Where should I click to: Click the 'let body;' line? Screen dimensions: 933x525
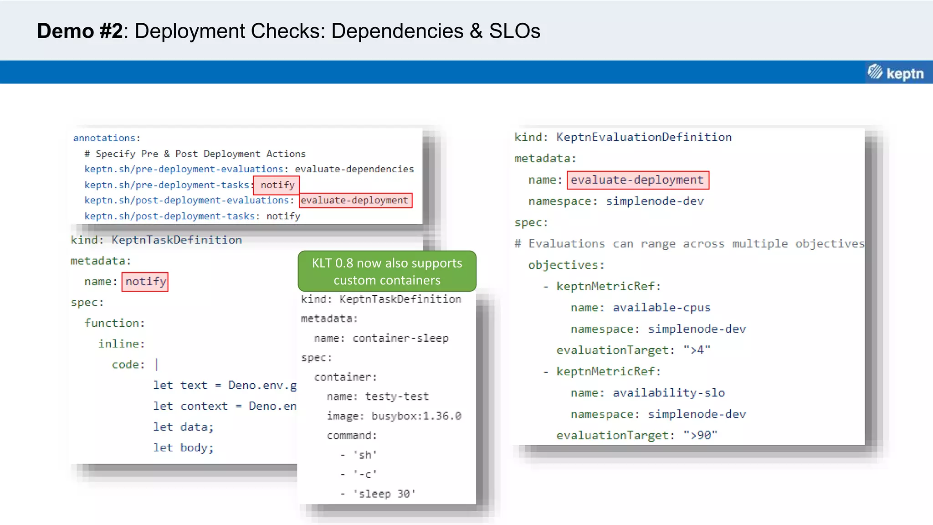click(x=183, y=448)
